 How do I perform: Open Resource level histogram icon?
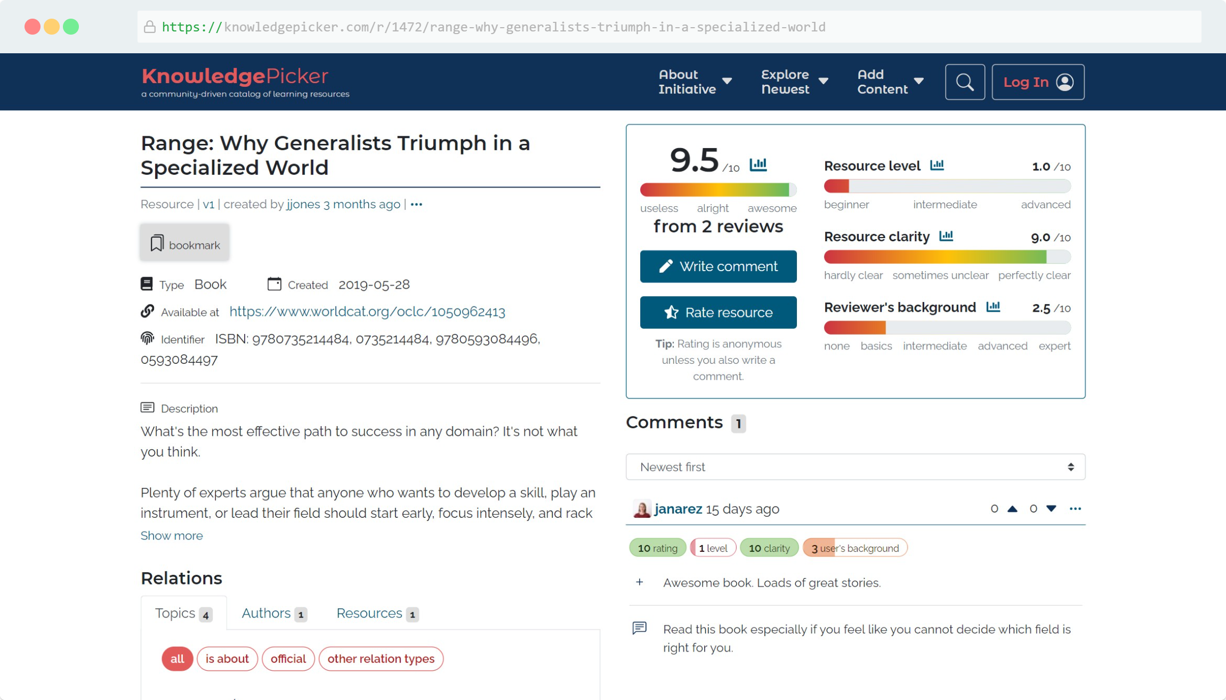pyautogui.click(x=937, y=165)
